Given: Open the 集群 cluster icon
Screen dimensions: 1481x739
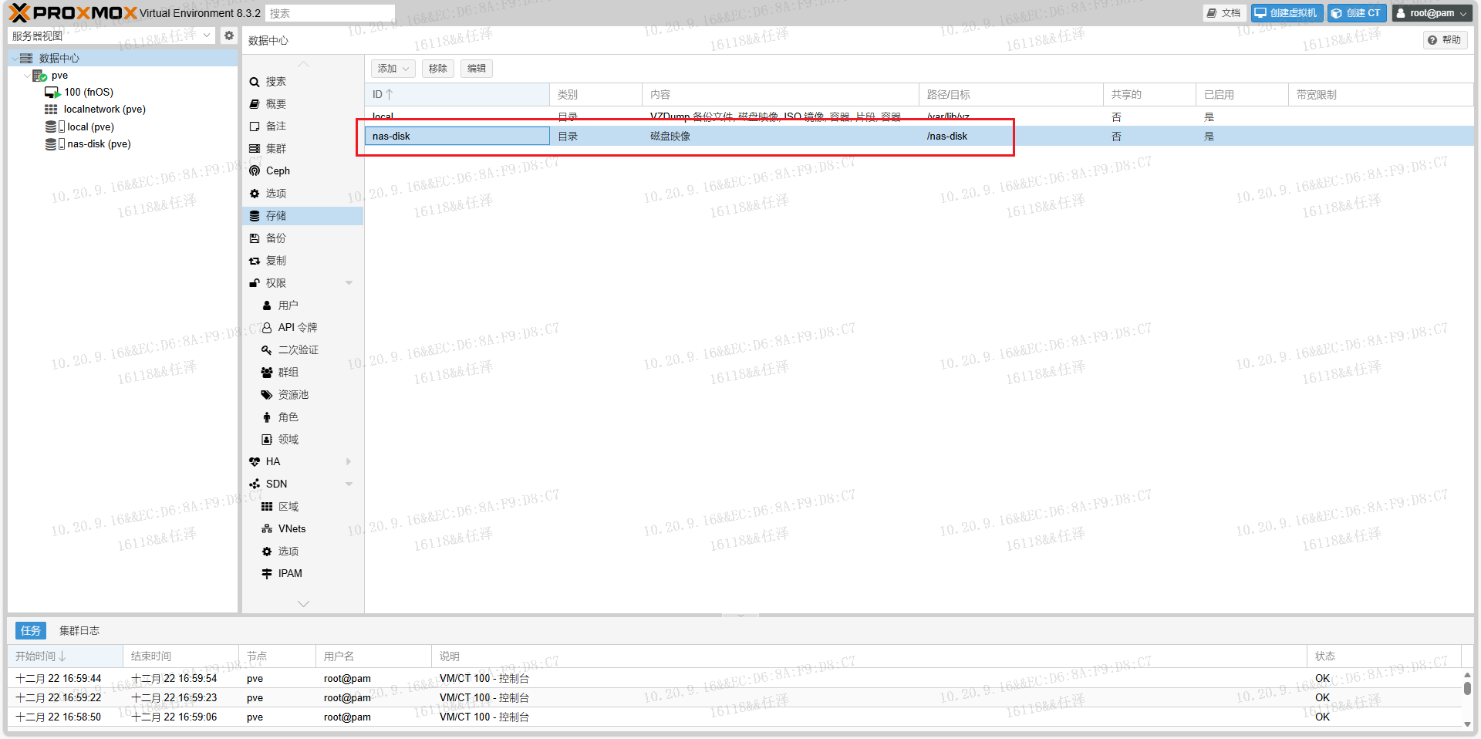Looking at the screenshot, I should (x=255, y=149).
